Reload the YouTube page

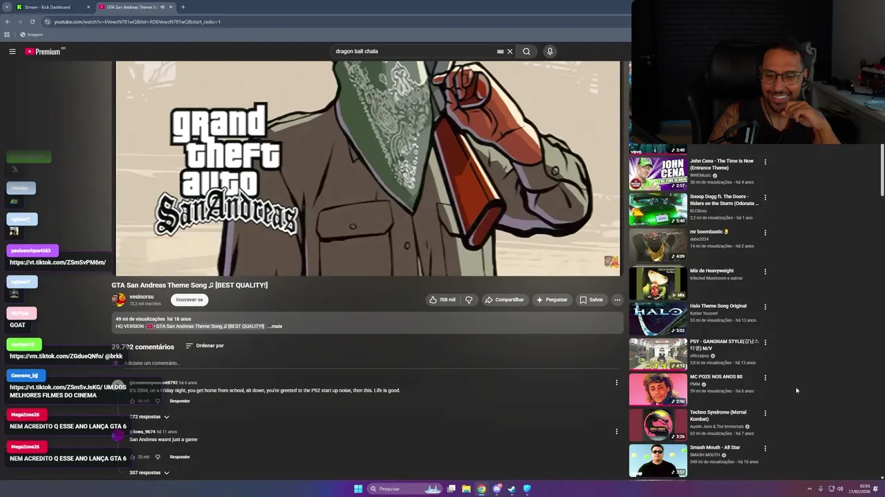point(32,21)
